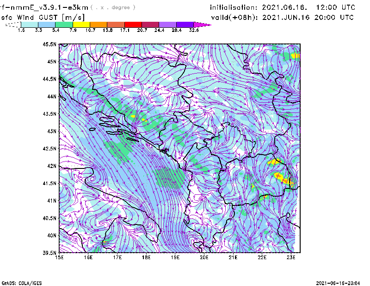
Task: Choose the crimson 20.7–24.4 legend swatch
Action: [150, 25]
